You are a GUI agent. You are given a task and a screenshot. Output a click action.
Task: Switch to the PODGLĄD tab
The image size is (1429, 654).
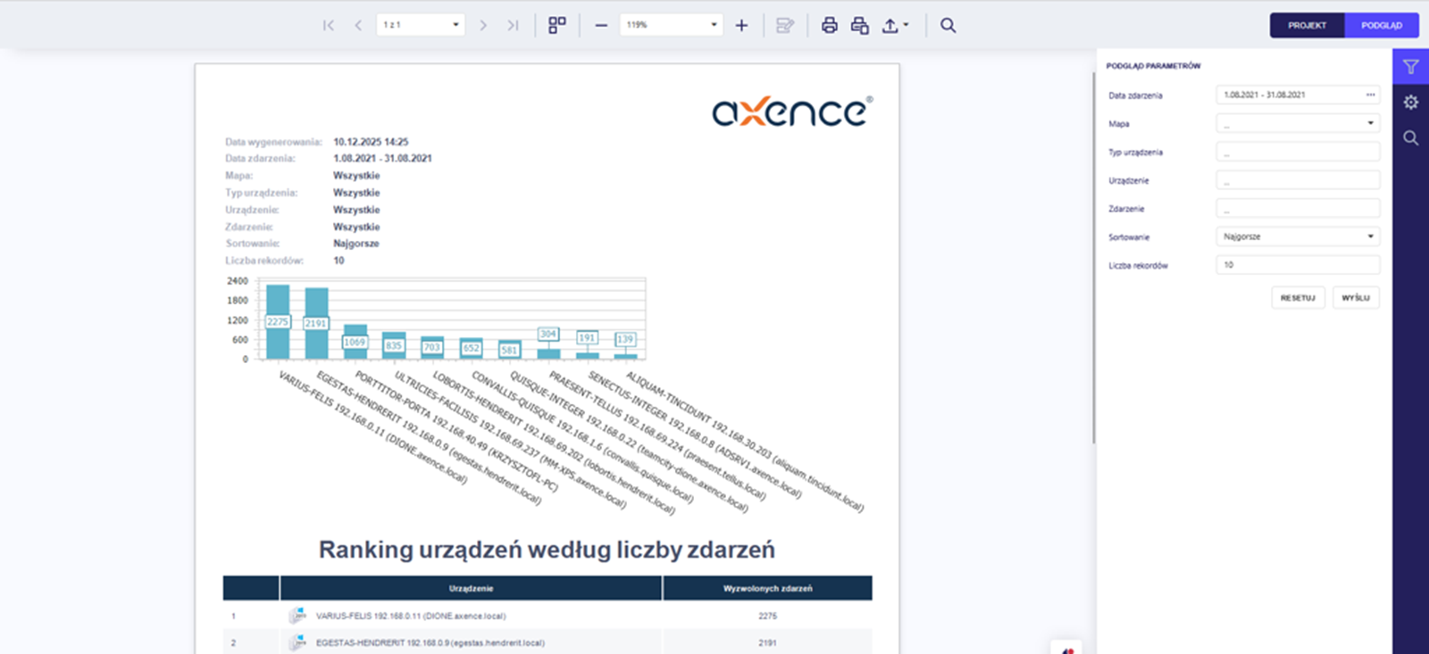1382,25
